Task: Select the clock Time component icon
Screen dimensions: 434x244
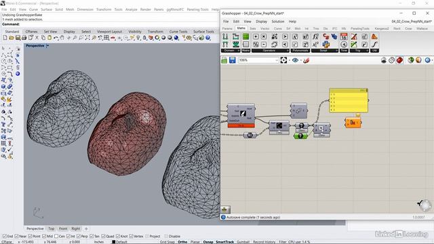Action: 344,44
